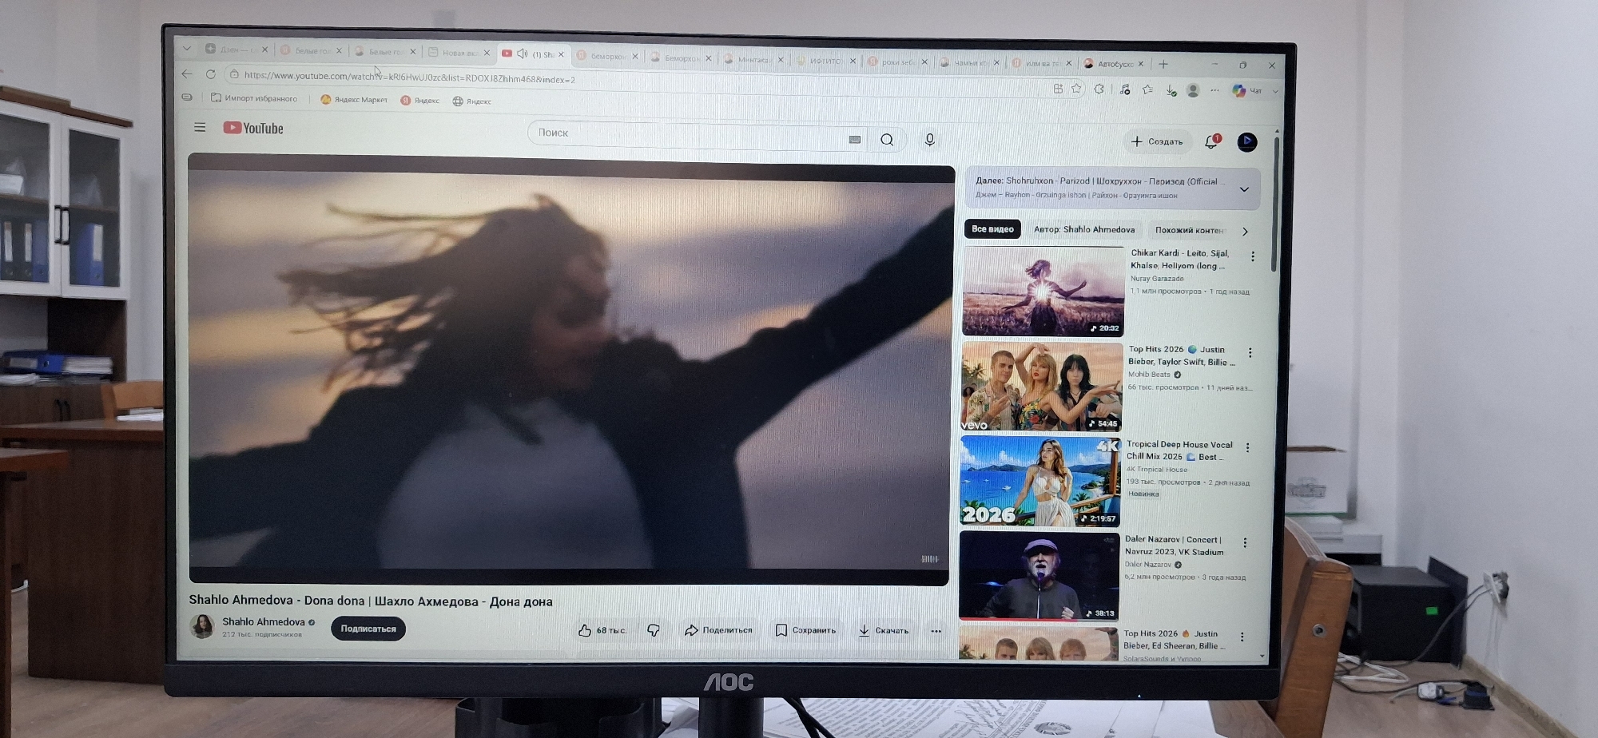
Task: Open options for Daler Nazarov Concert video
Action: tap(1245, 542)
